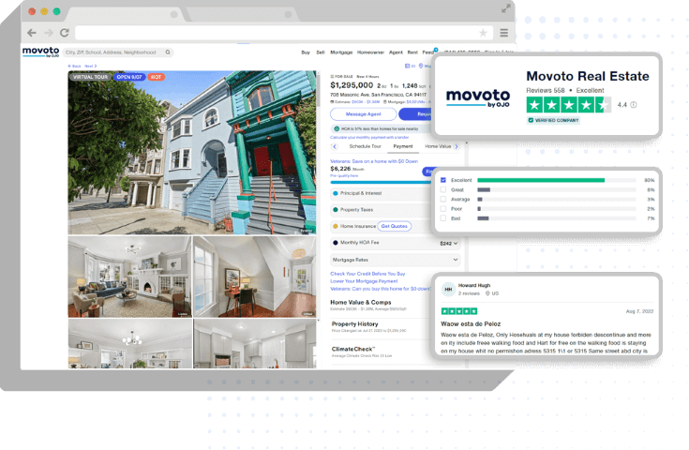
Task: Reload the page with the refresh icon
Action: (x=65, y=33)
